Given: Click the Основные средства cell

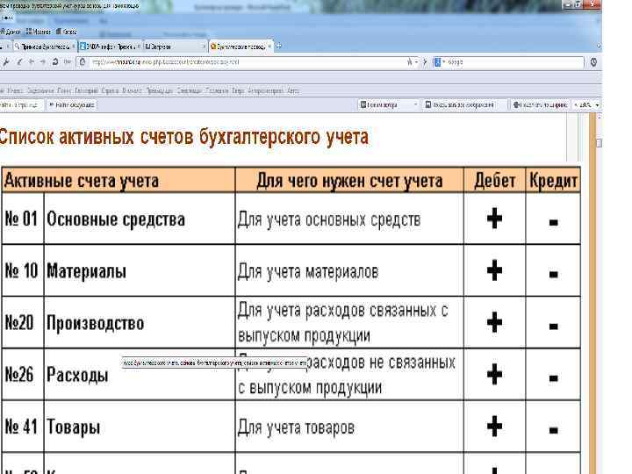Looking at the screenshot, I should pos(140,219).
